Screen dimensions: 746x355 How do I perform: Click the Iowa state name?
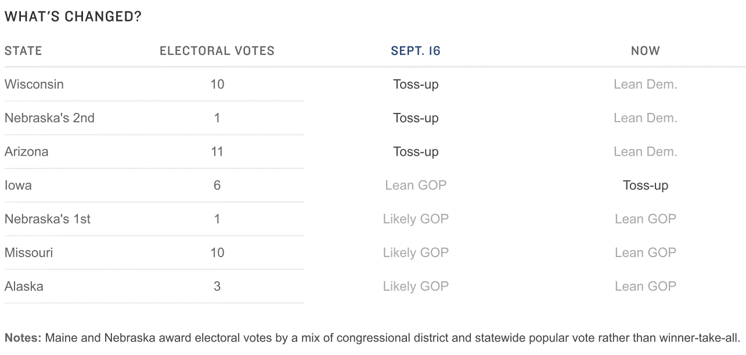click(x=18, y=185)
